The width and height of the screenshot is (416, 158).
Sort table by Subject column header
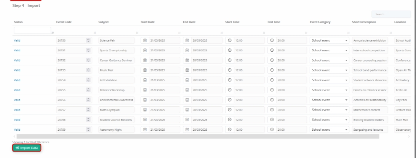(x=104, y=22)
